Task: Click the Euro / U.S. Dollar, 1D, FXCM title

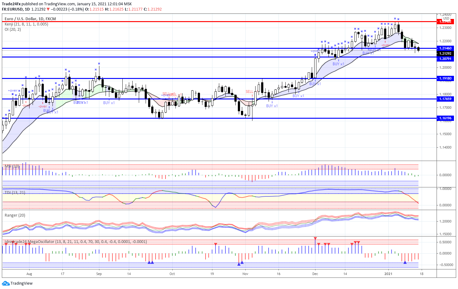Action: (x=30, y=19)
